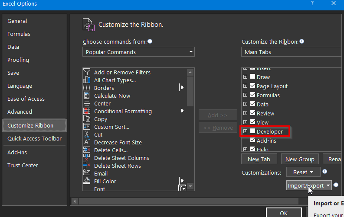Expand the Page Layout tree node
This screenshot has width=344, height=217.
245,86
